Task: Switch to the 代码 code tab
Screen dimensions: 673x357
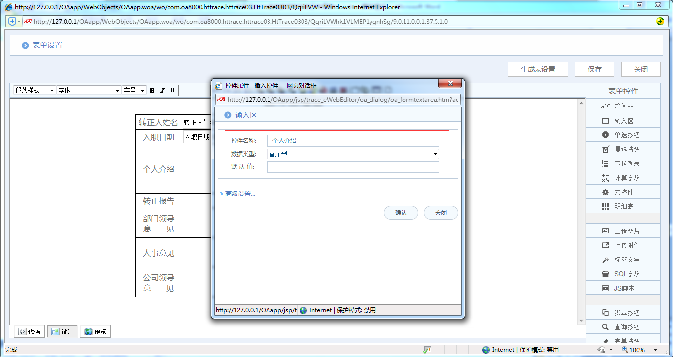Action: [x=30, y=332]
